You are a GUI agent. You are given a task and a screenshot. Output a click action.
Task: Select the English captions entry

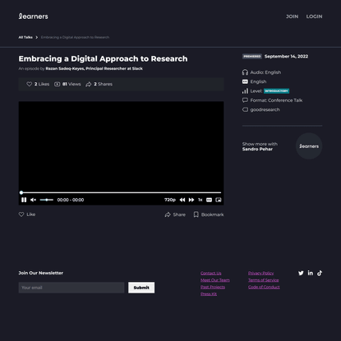point(254,81)
